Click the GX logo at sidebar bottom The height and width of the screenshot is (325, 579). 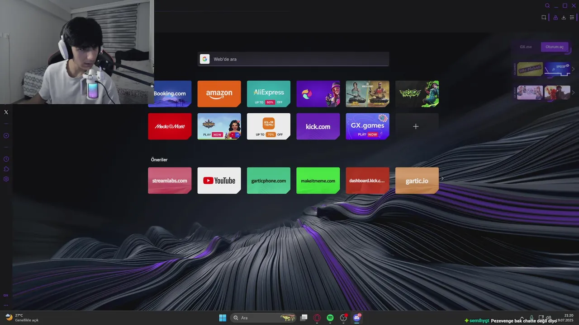[6, 295]
